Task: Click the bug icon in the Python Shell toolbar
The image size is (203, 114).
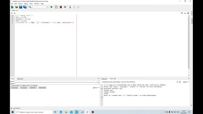Action: point(177,82)
